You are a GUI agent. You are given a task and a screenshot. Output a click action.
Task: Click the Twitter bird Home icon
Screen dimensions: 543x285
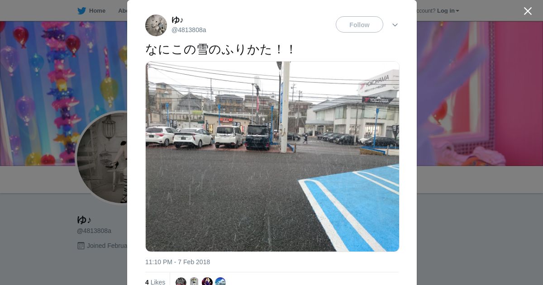click(81, 11)
